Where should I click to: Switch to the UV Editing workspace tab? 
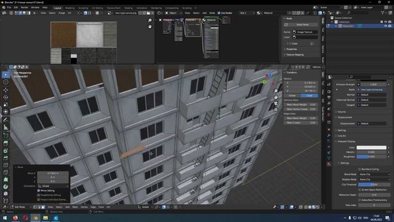click(97, 8)
